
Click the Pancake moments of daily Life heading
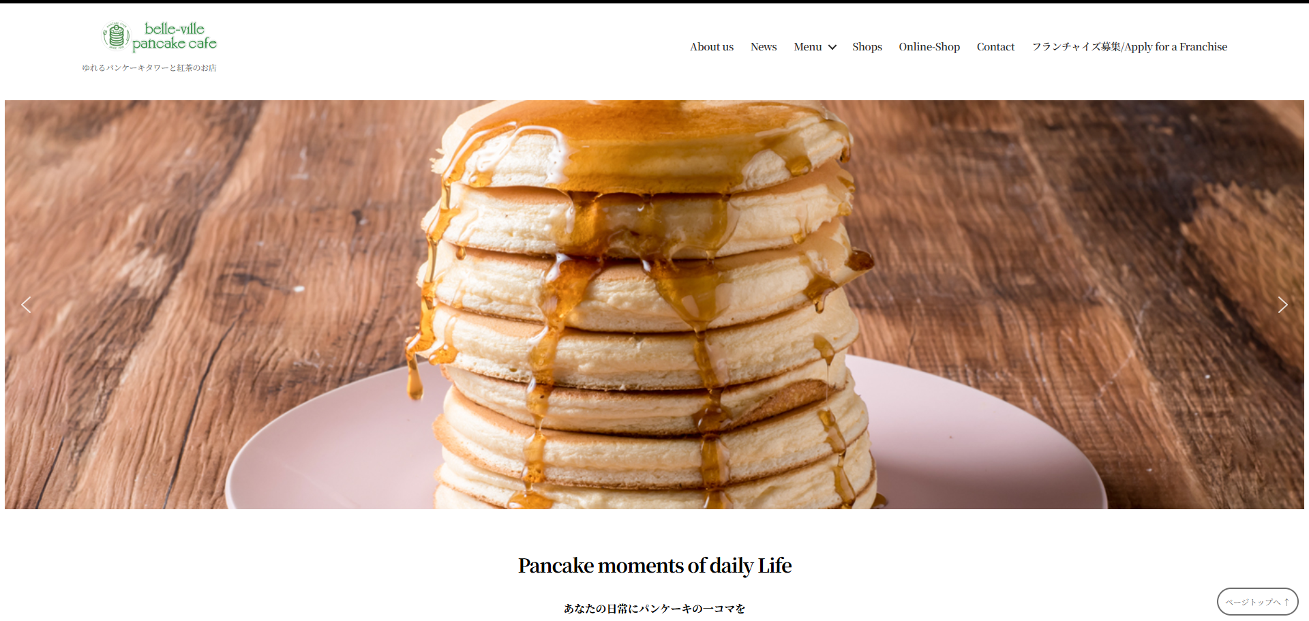[x=654, y=565]
